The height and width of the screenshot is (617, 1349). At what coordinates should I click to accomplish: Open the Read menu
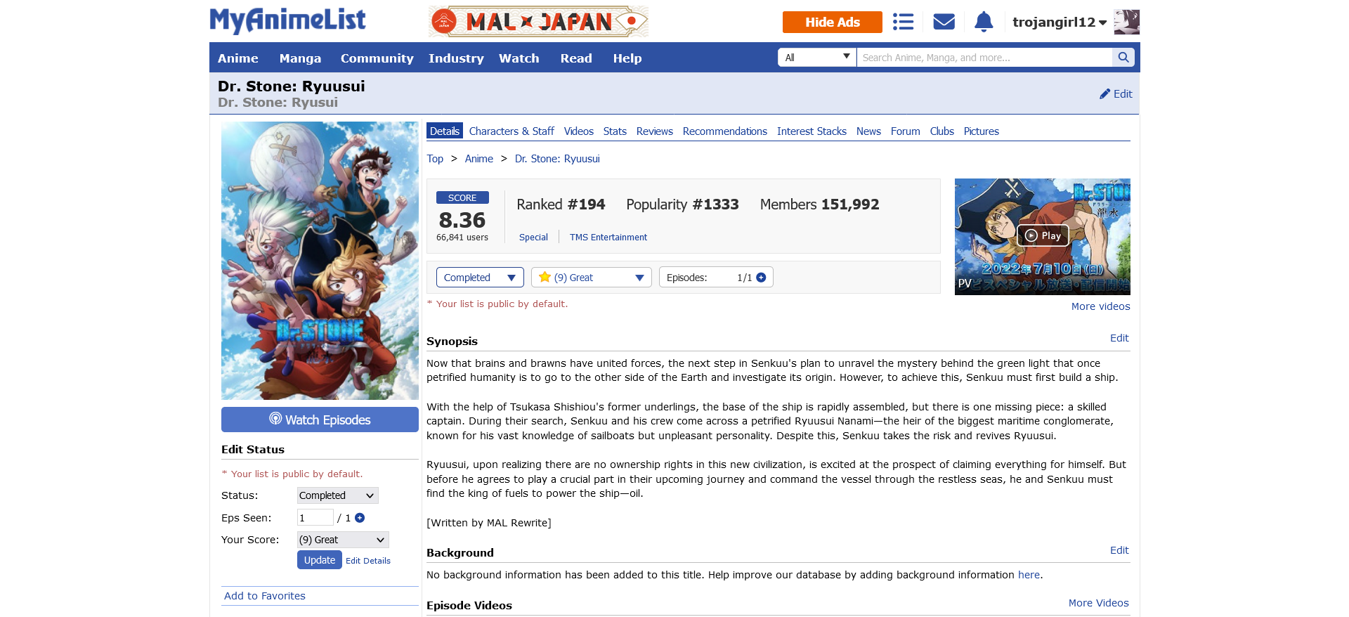(x=576, y=58)
